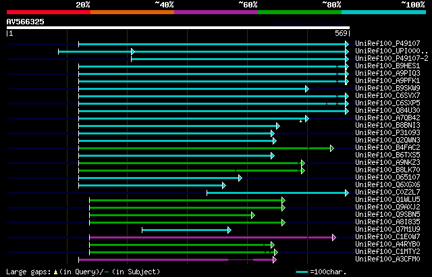Open hit UniRef100_P49107

tap(387, 43)
